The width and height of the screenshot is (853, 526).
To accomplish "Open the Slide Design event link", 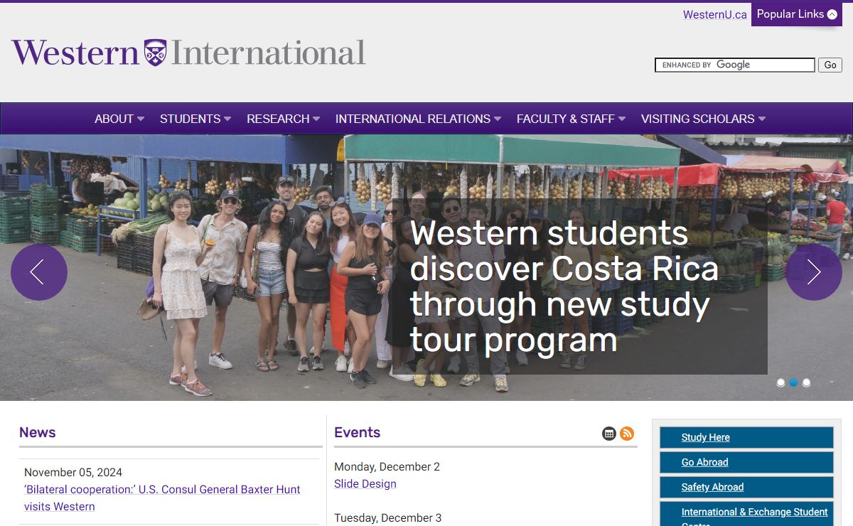I will 365,484.
